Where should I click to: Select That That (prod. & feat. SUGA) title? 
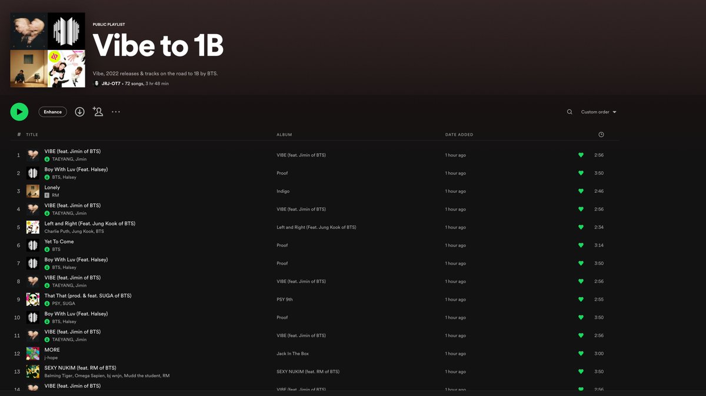88,296
